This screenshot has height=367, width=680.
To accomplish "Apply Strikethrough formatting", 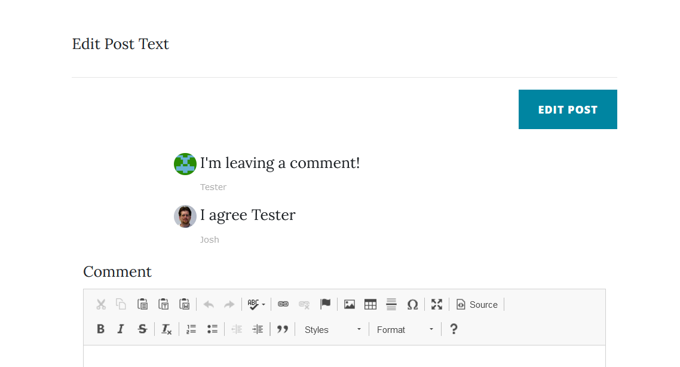I will pyautogui.click(x=142, y=329).
